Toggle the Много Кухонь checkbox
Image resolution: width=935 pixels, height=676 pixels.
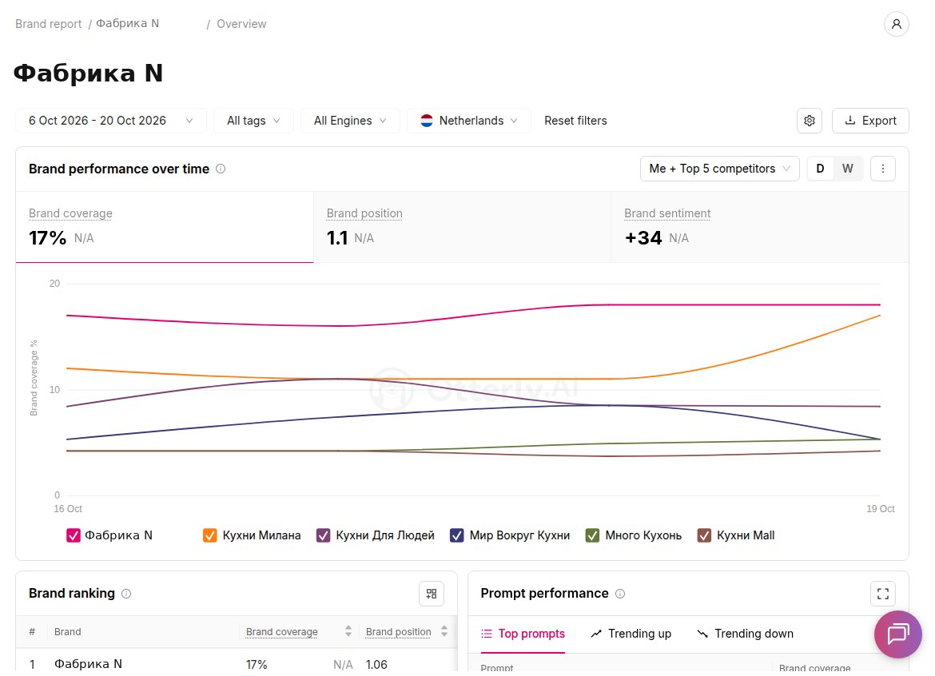pos(592,535)
